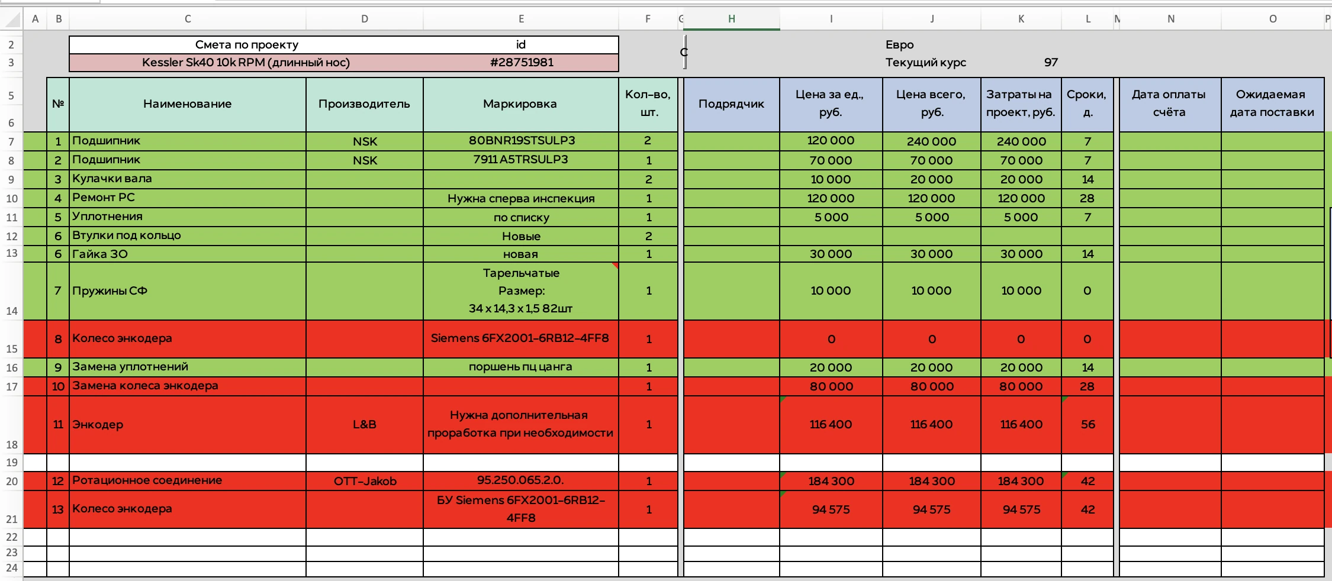The width and height of the screenshot is (1332, 581).
Task: Click the 'Втулки под кольцо' cell
Action: click(188, 236)
